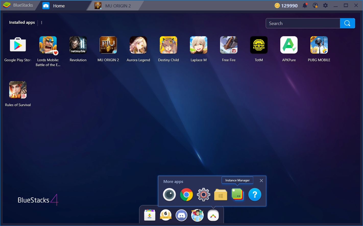The width and height of the screenshot is (363, 226).
Task: Open the BlueStacks coins balance
Action: [x=286, y=6]
